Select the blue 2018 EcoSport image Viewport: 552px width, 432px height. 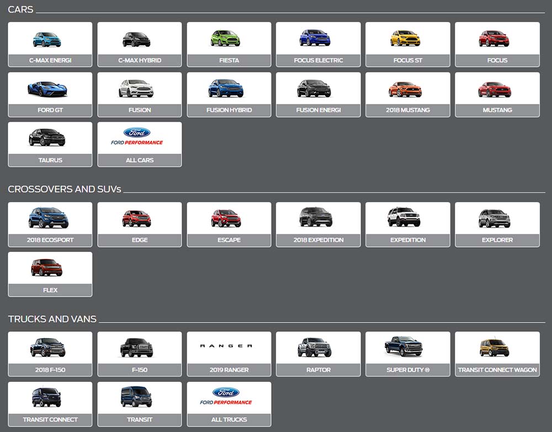[x=48, y=218]
